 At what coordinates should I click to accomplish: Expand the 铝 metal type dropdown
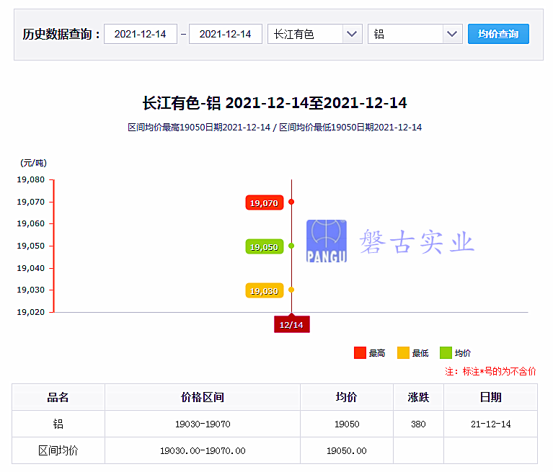tap(415, 34)
